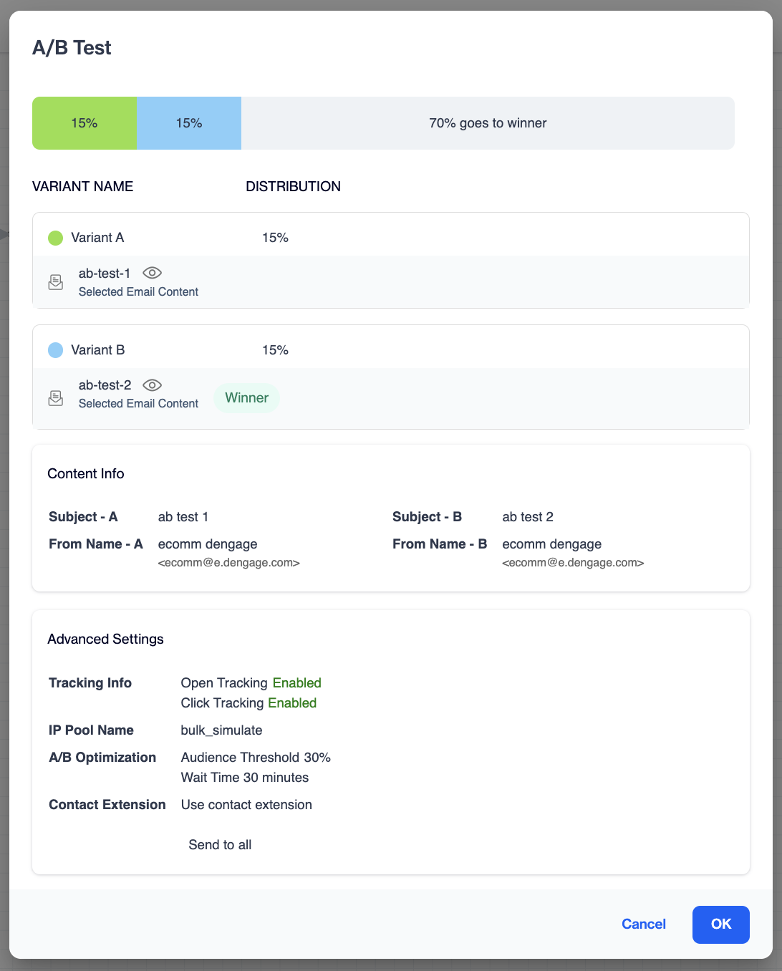Select the green 15% distribution segment

pyautogui.click(x=85, y=123)
